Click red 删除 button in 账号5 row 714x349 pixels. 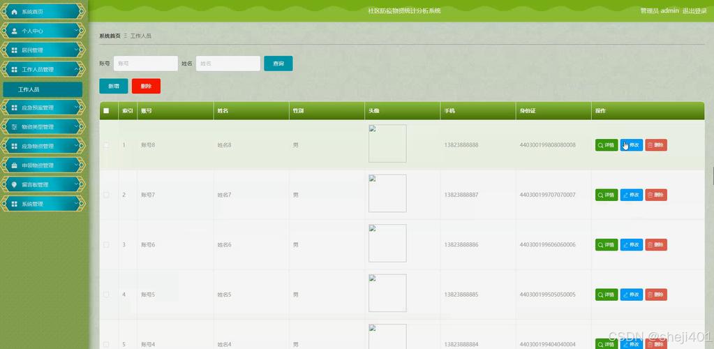(656, 295)
